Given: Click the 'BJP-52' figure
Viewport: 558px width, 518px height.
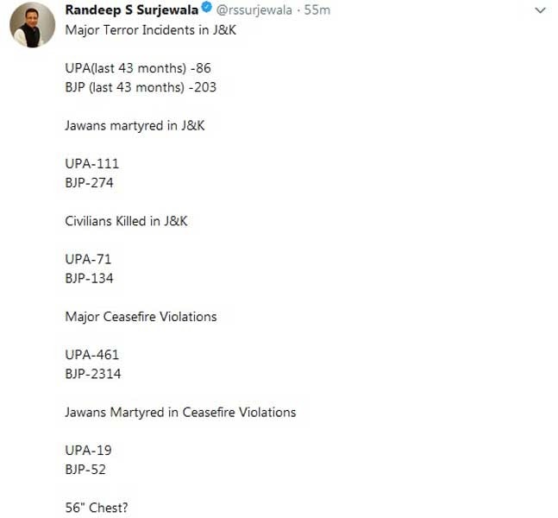Looking at the screenshot, I should pyautogui.click(x=85, y=469).
